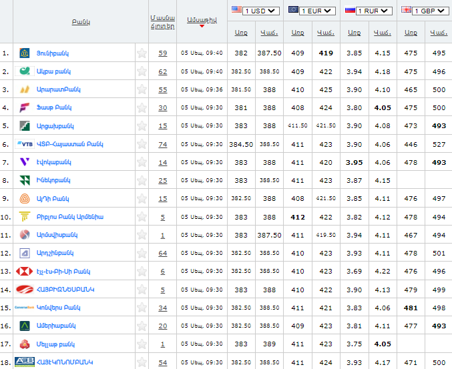This screenshot has width=452, height=369.
Task: Toggle favorite star for Մելլաթ բանկ row
Action: [x=142, y=344]
